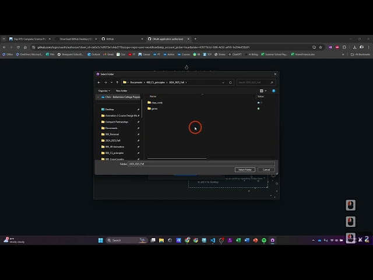Switch to Day 115 Computer Science browser tab
Viewport: 373px width, 280px height.
click(29, 39)
